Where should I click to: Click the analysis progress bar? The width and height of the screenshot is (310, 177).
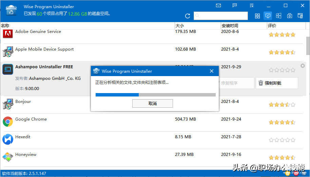(156, 95)
